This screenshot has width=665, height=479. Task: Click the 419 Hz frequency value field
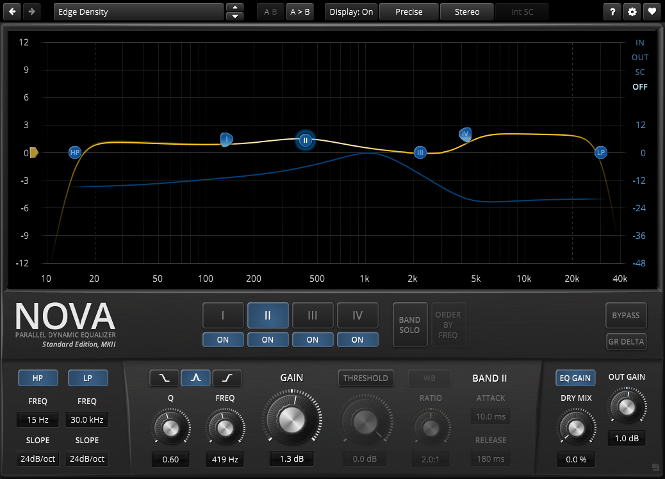(224, 459)
